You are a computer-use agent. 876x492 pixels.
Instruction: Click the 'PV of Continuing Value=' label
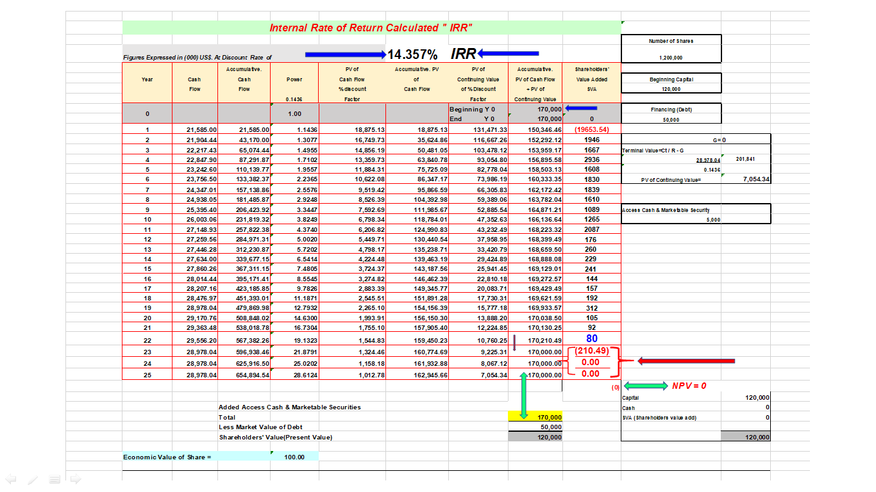coord(671,179)
